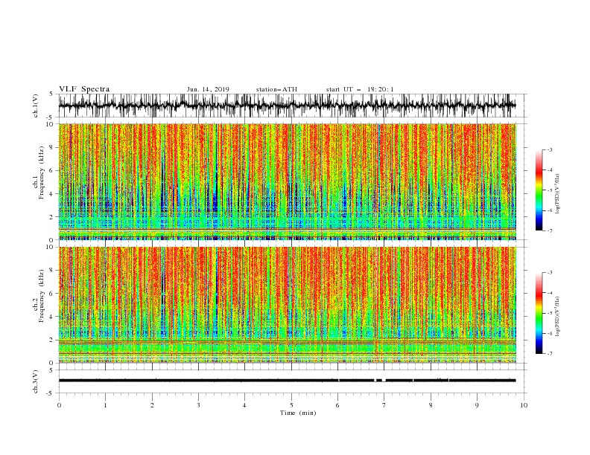Viewport: 590px width, 455px height.
Task: Click time axis tick label "0"
Action: tap(59, 405)
